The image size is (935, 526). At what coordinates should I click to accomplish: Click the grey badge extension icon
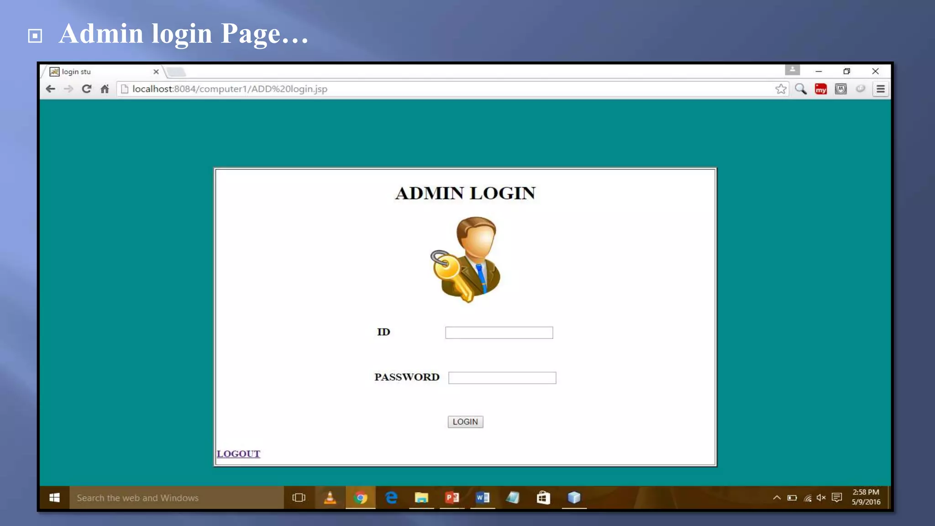point(841,89)
